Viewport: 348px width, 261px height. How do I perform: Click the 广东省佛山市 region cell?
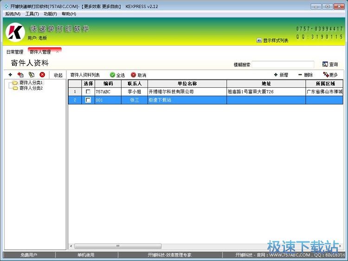(324, 91)
